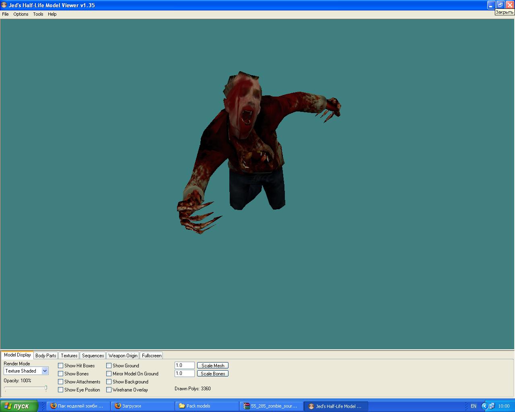Click the Scale Mesh button
Viewport: 515px width, 412px height.
coord(213,365)
